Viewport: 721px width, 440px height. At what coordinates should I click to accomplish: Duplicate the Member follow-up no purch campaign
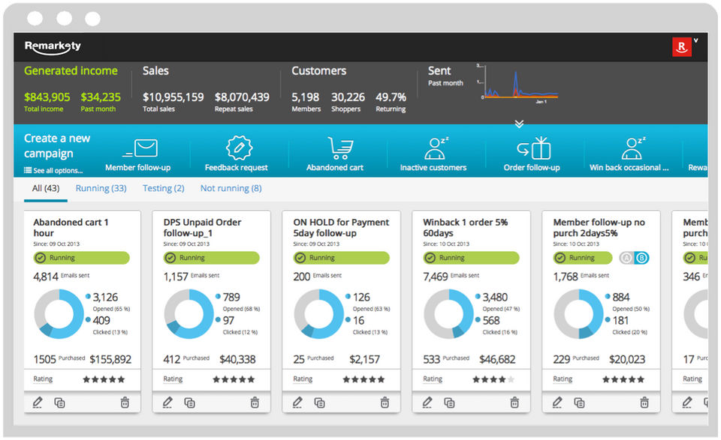pos(579,403)
